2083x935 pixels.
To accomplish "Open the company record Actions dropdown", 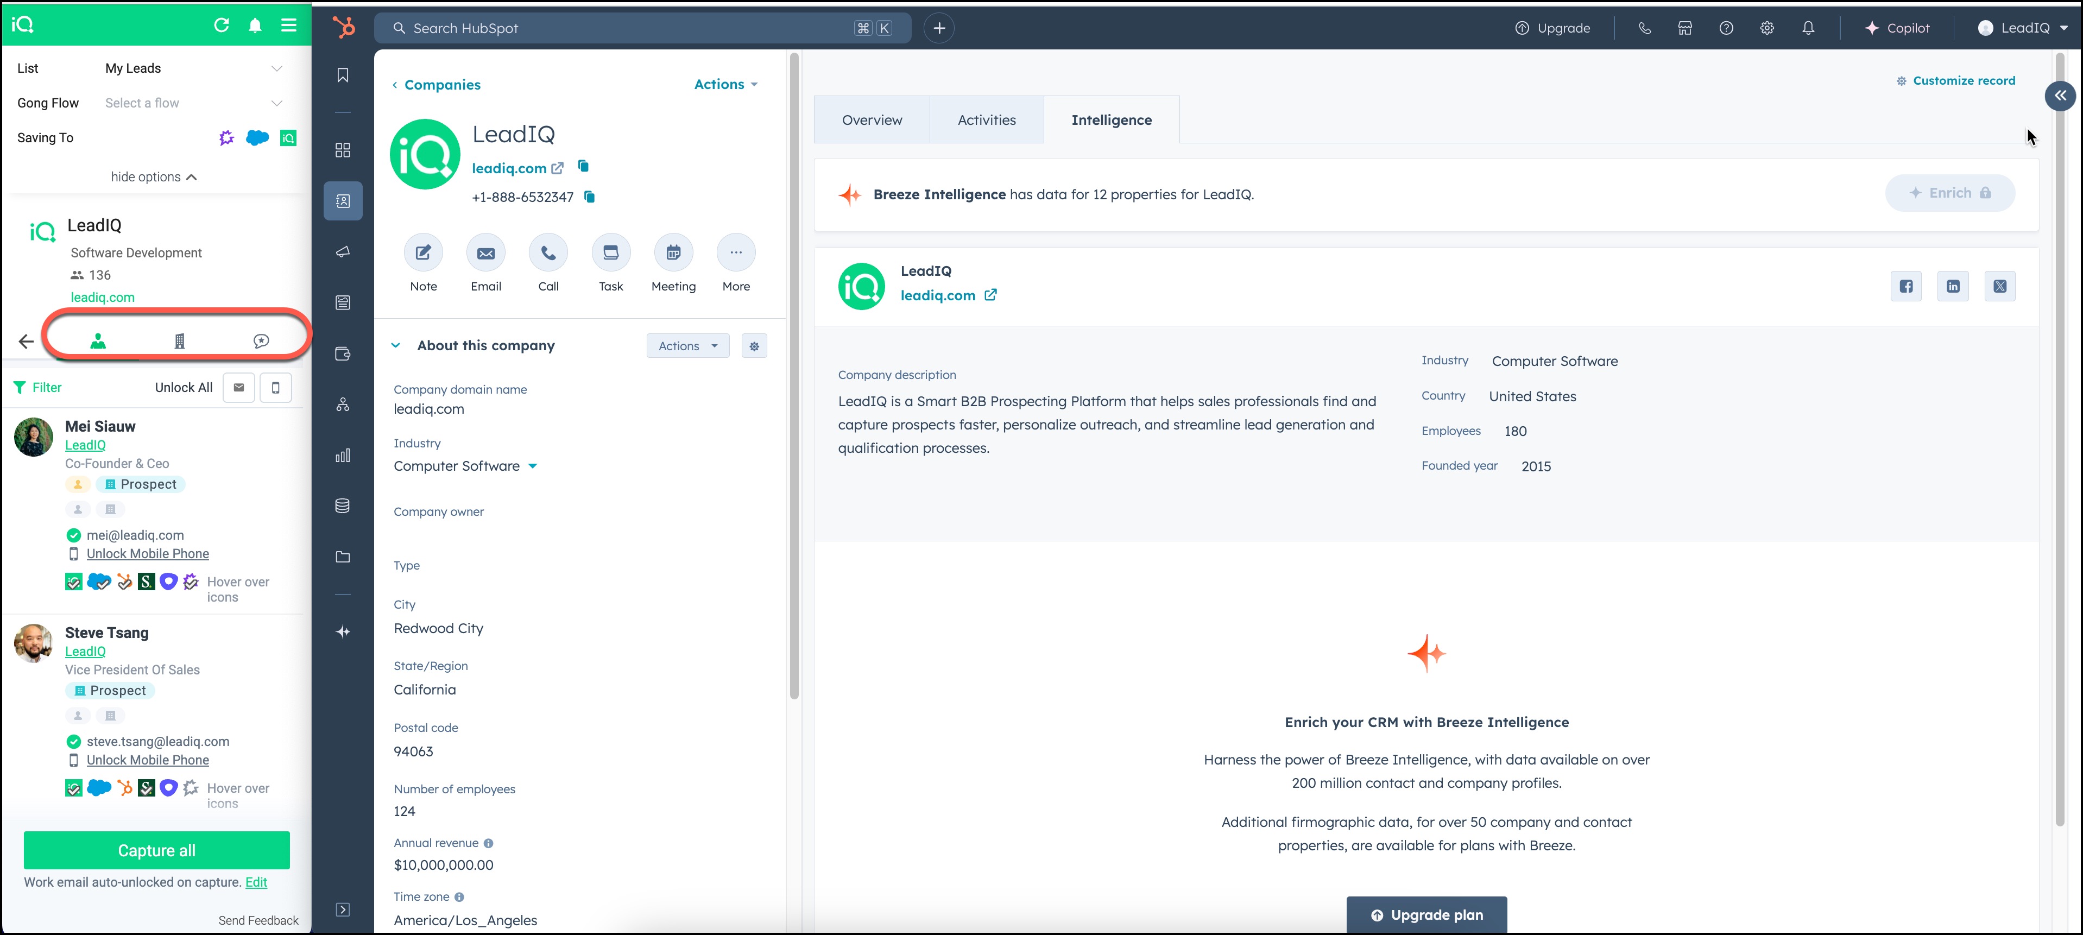I will pos(726,84).
